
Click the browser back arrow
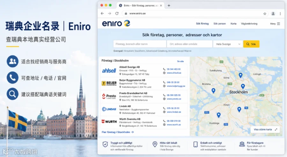coord(102,13)
